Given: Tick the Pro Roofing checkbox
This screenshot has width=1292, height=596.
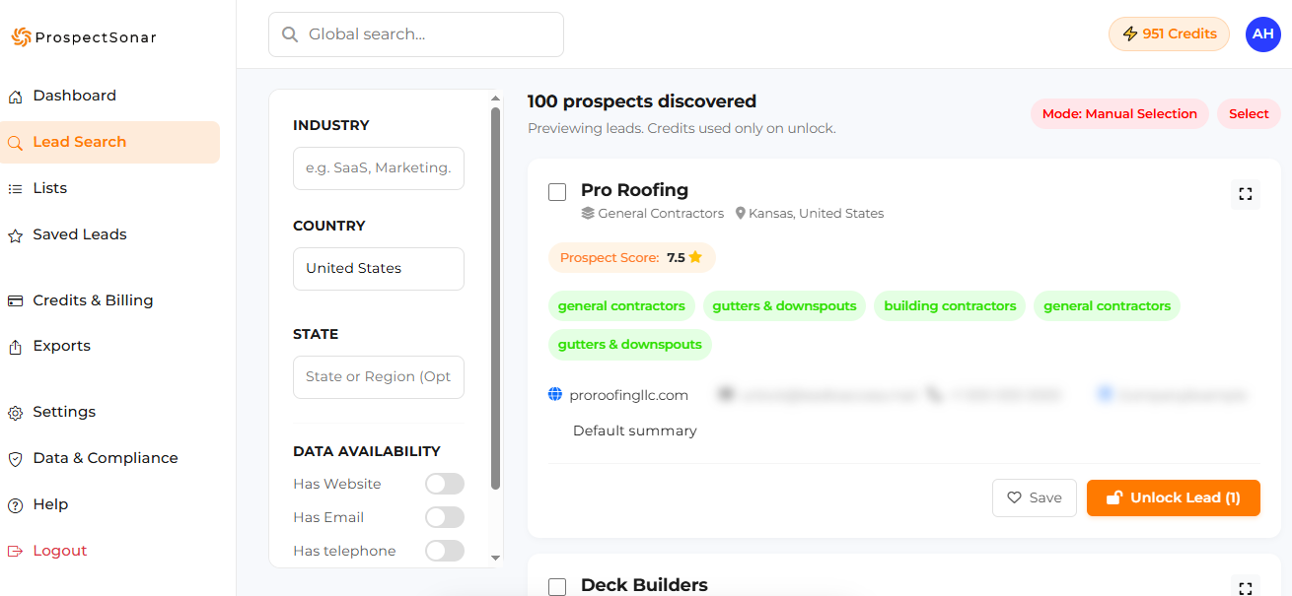Looking at the screenshot, I should click(x=557, y=192).
